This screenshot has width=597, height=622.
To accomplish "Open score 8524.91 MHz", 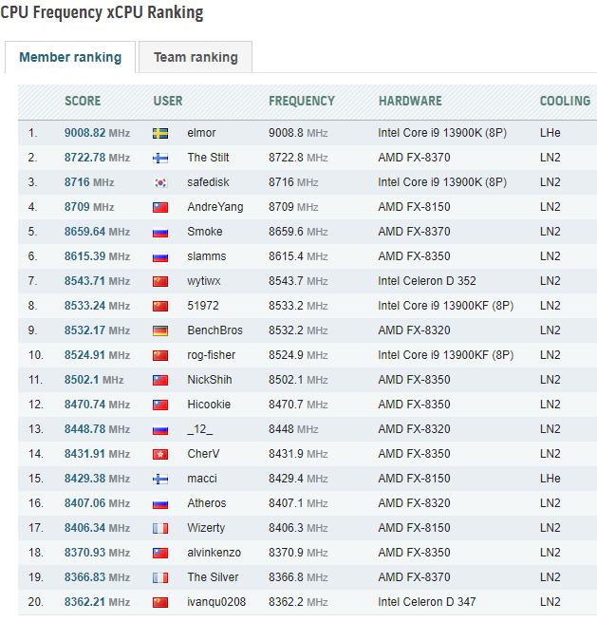I will click(x=97, y=355).
